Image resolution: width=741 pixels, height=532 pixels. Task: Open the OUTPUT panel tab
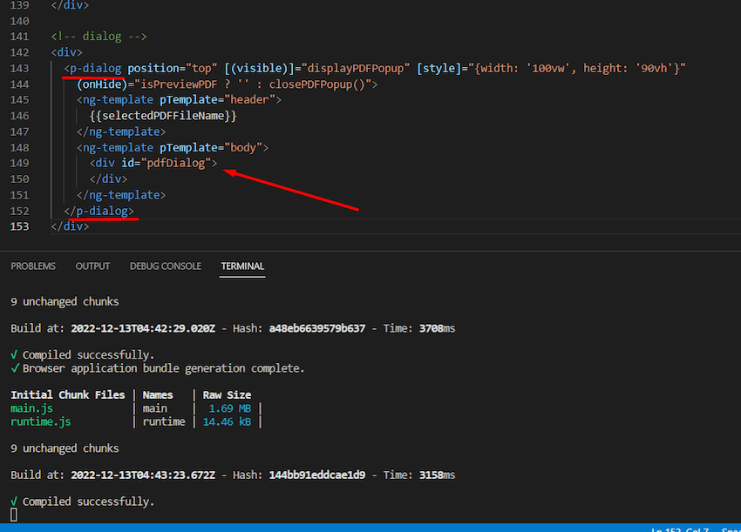coord(92,266)
